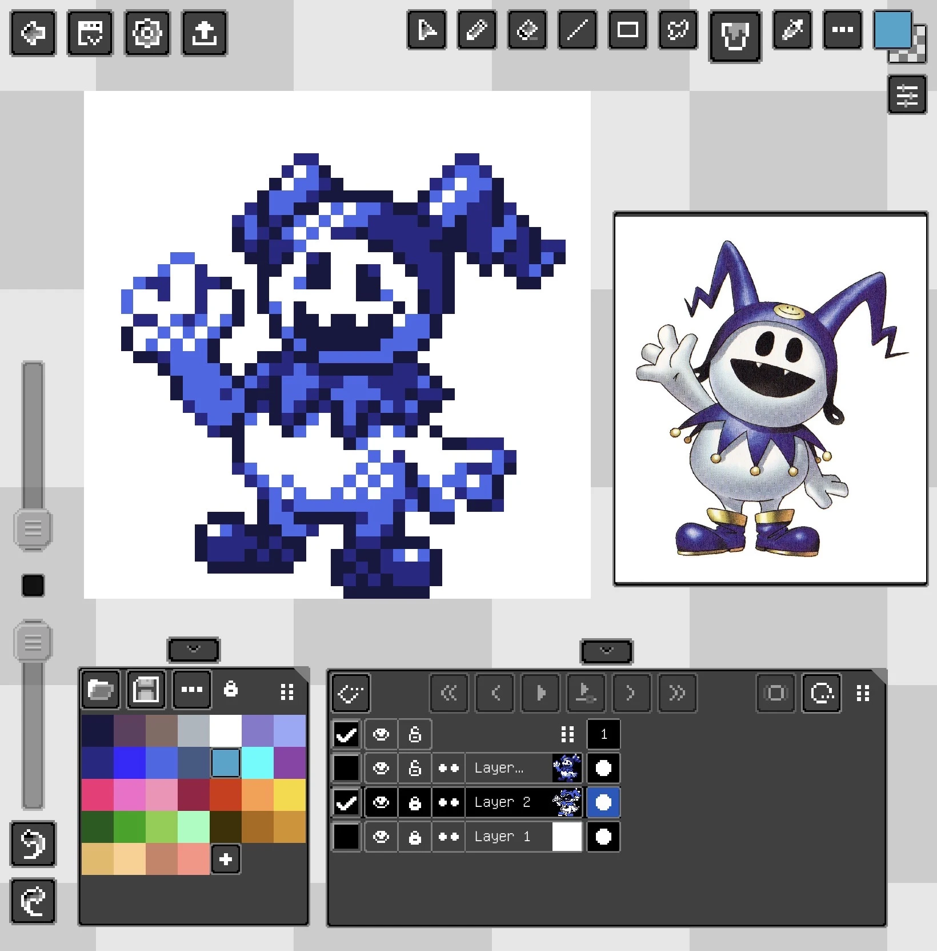Open the settings gear icon

tap(147, 33)
